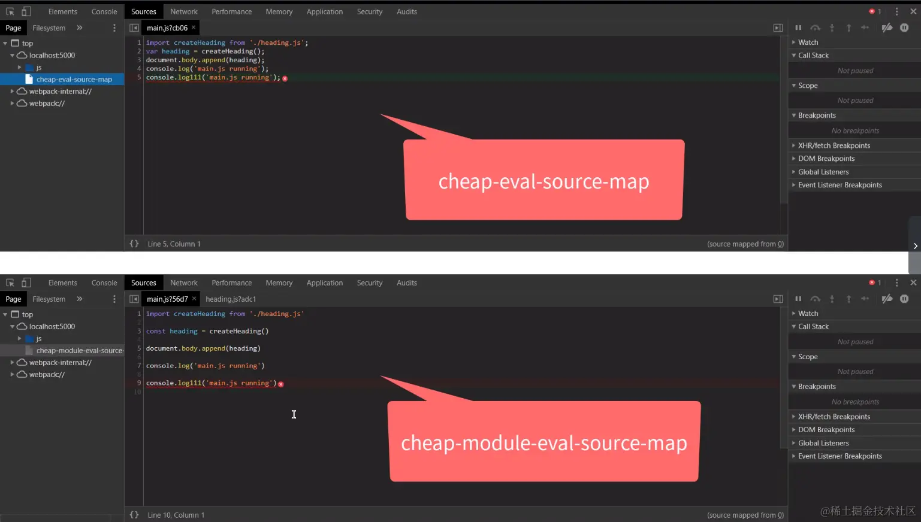Expand Global Listeners in cheap-module-eval DevTools
Viewport: 921px width, 522px height.
point(794,443)
